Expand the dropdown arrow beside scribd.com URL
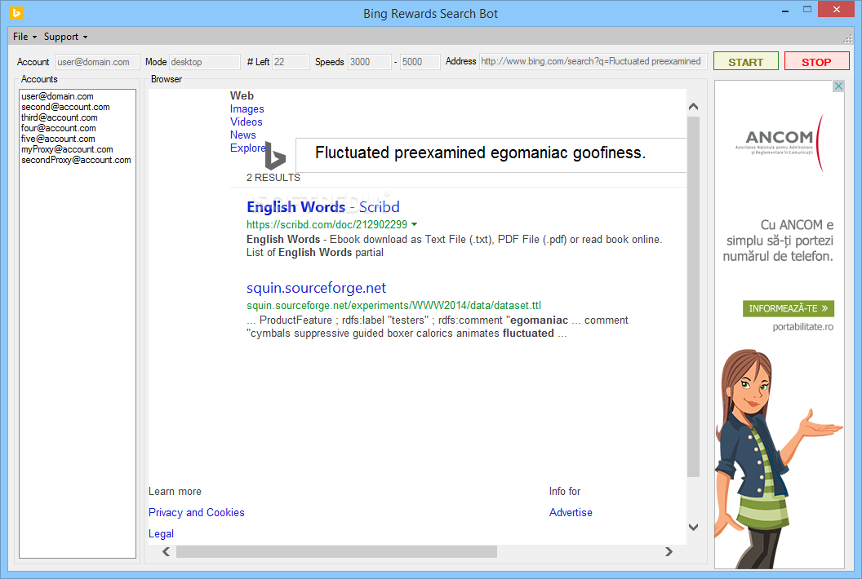This screenshot has width=862, height=579. pyautogui.click(x=414, y=224)
